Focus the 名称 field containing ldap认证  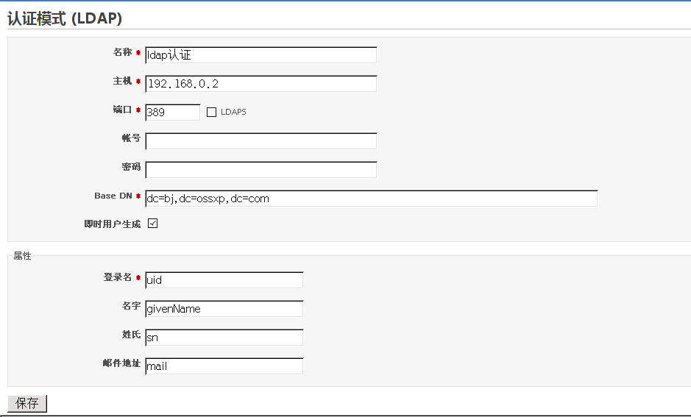261,55
